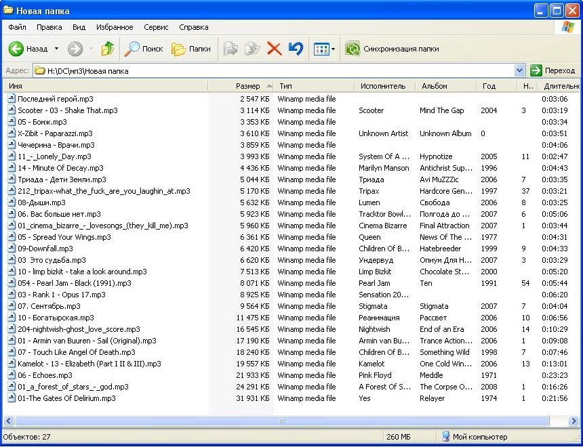Select file 054 - Pearl Jam - Black (1991).mp3
The width and height of the screenshot is (583, 447).
point(75,283)
